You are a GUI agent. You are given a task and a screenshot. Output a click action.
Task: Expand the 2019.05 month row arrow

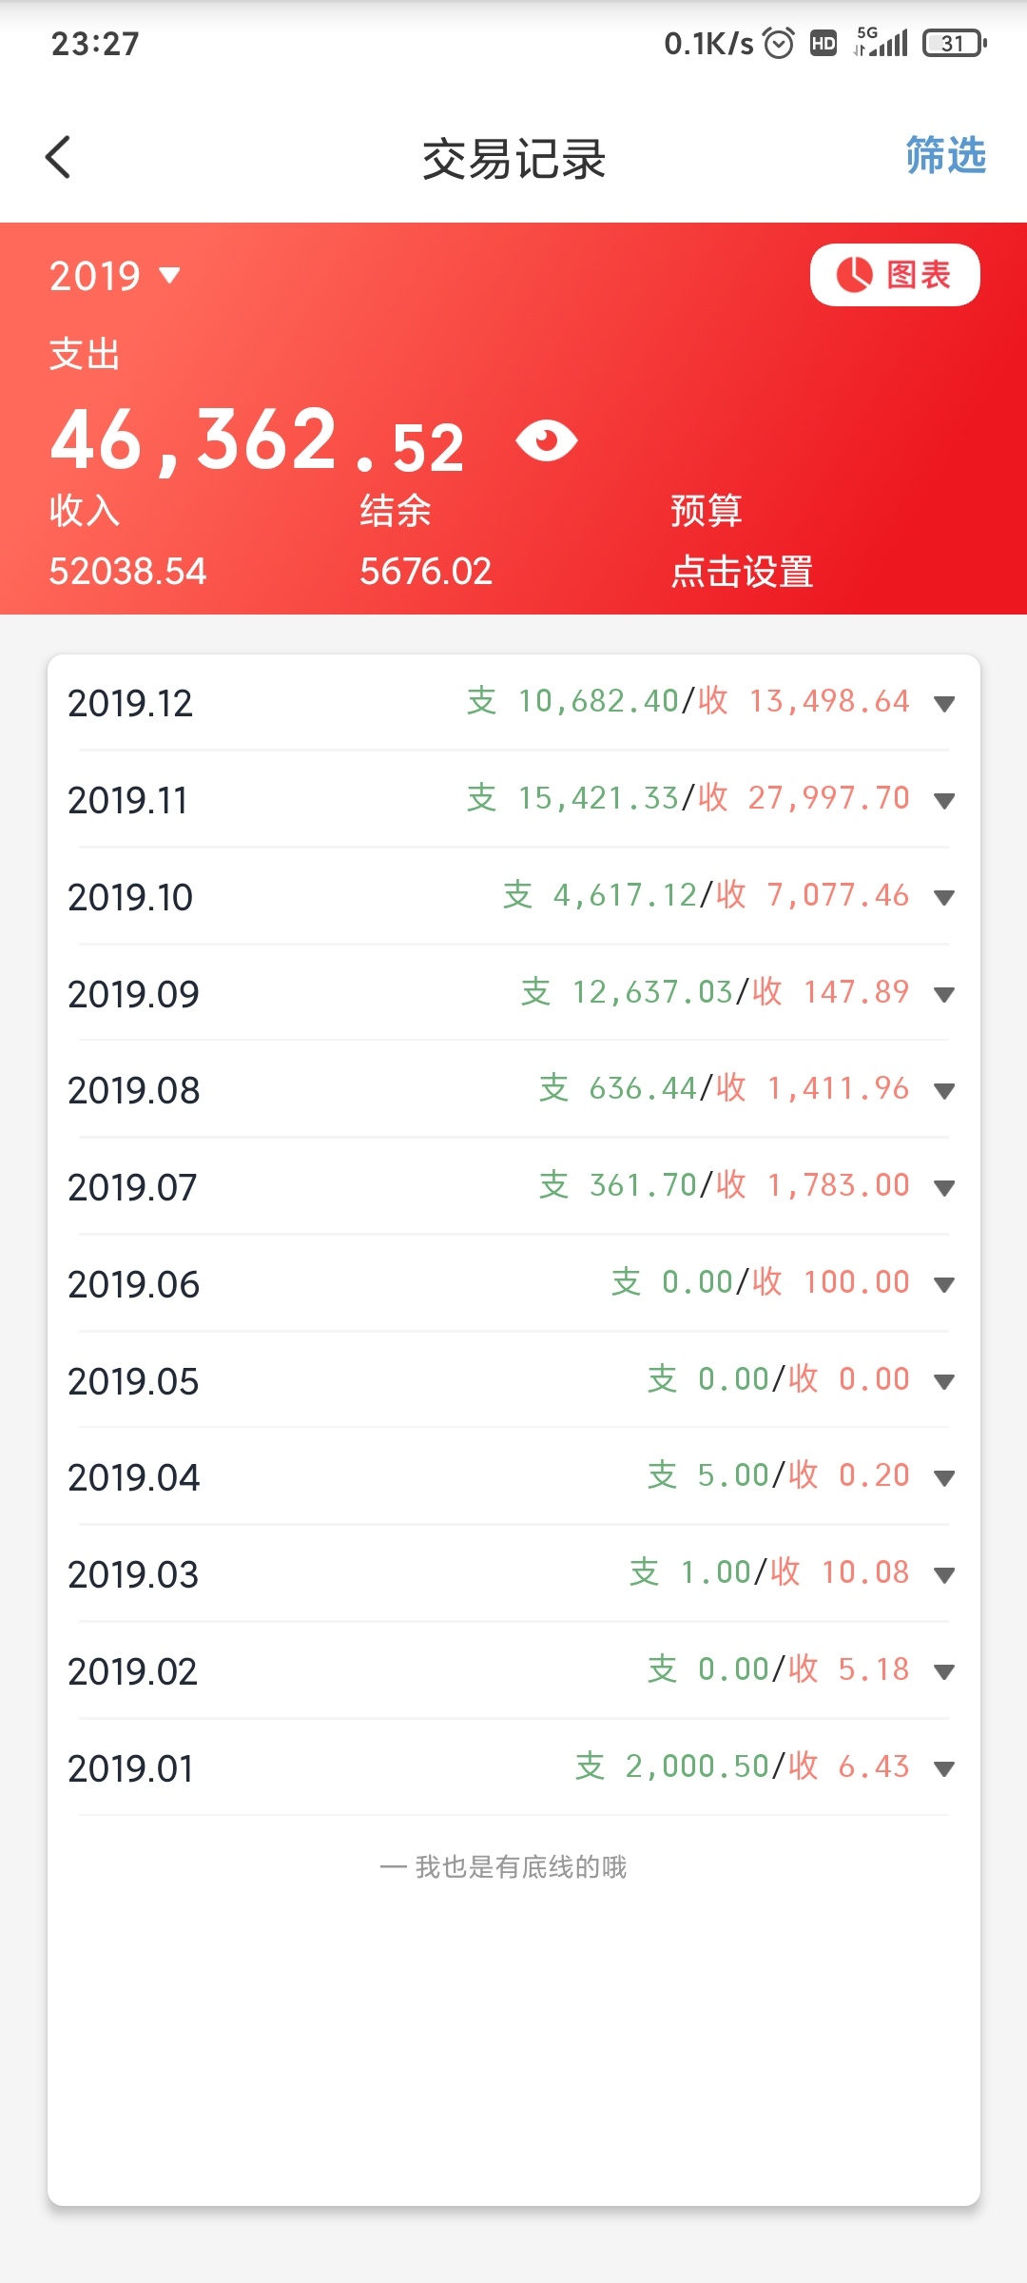(944, 1382)
